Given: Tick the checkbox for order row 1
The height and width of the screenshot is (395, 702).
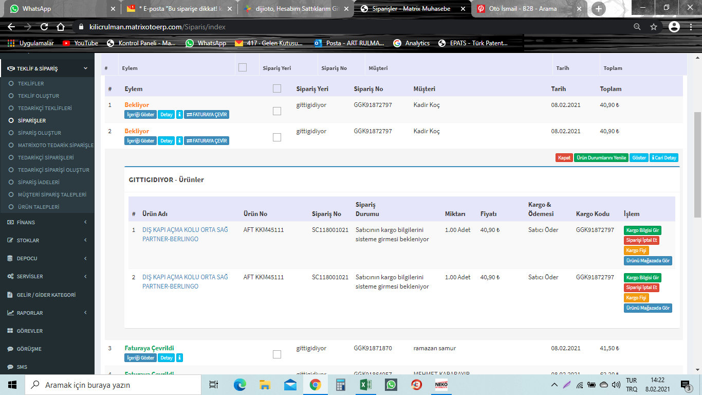Looking at the screenshot, I should [x=277, y=111].
